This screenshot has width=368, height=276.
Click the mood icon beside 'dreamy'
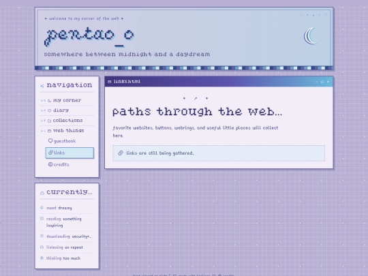tap(42, 207)
